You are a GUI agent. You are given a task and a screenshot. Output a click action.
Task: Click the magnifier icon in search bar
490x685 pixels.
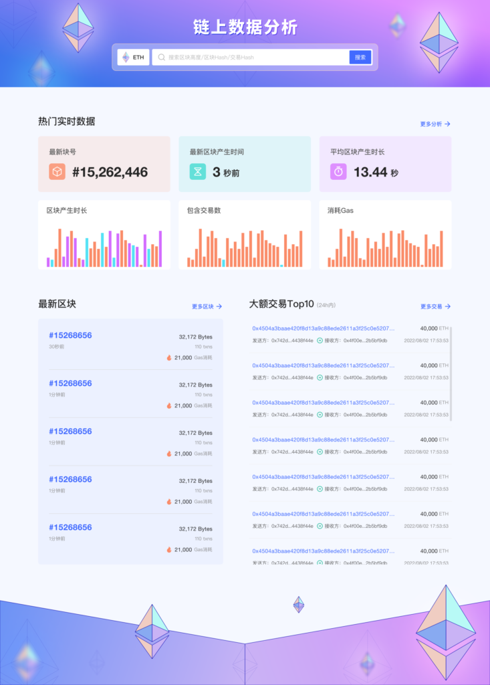[x=161, y=58]
